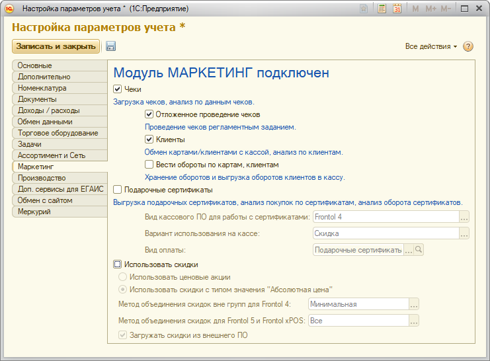This screenshot has height=361, width=490.
Task: Open the calculator icon in title bar
Action: [x=382, y=9]
